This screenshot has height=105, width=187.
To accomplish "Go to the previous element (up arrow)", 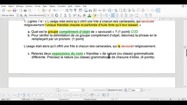I will tap(145, 90).
